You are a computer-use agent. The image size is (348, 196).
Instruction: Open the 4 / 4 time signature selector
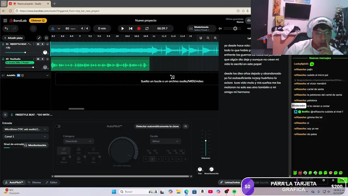point(85,28)
